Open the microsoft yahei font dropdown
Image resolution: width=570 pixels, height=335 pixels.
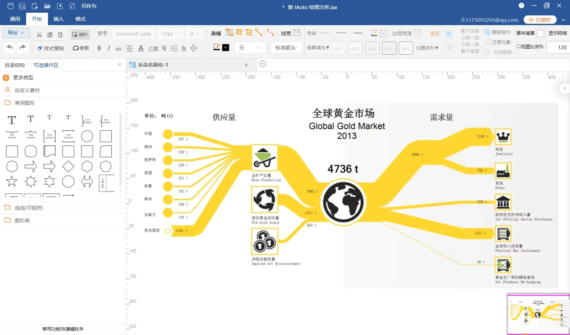pyautogui.click(x=134, y=33)
